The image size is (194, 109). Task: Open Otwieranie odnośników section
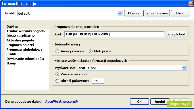click(27, 59)
